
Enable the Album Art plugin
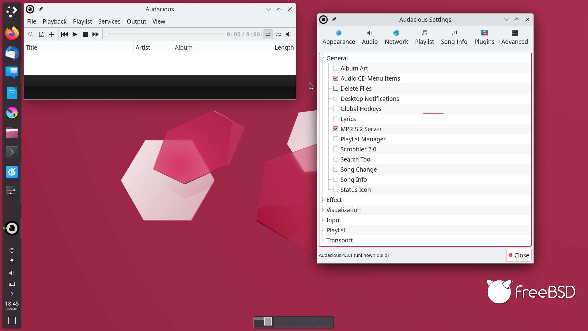tap(336, 68)
